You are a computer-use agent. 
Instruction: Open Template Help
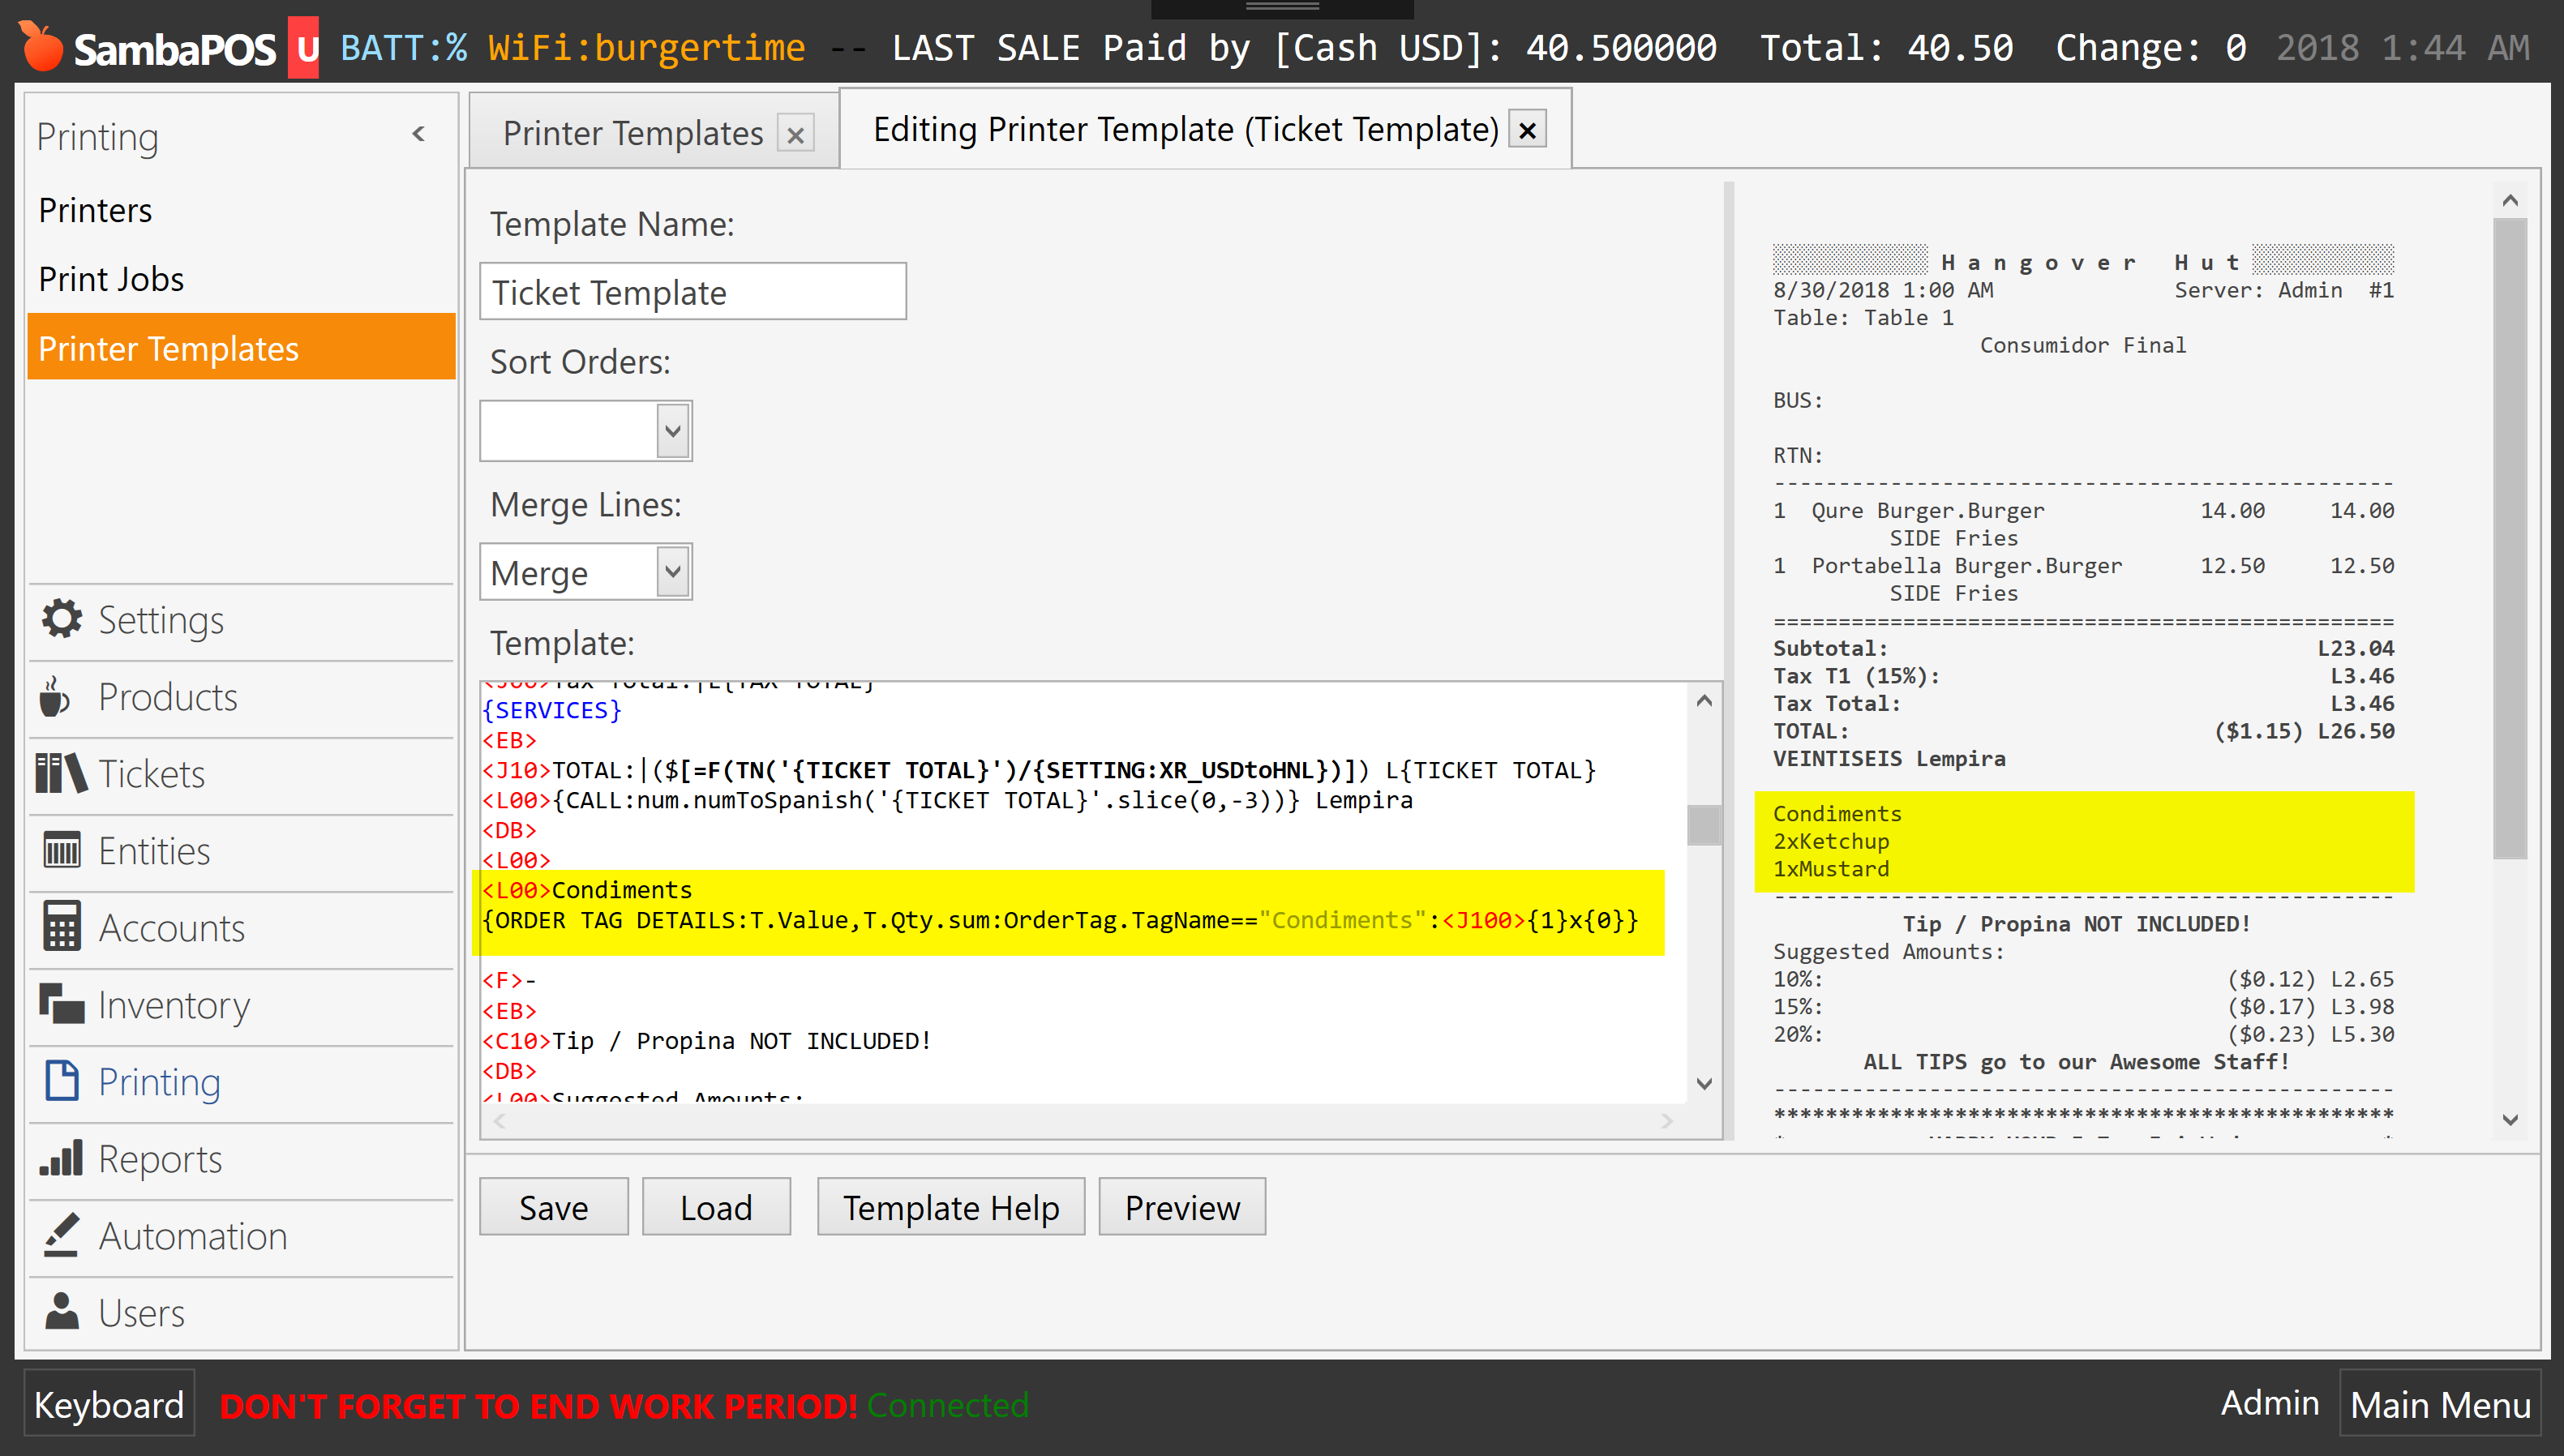pos(951,1207)
